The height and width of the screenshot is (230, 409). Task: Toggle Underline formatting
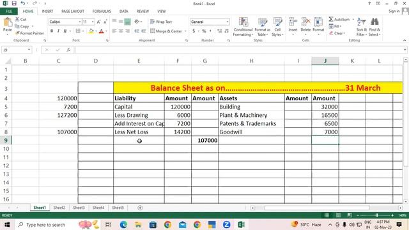click(x=65, y=31)
